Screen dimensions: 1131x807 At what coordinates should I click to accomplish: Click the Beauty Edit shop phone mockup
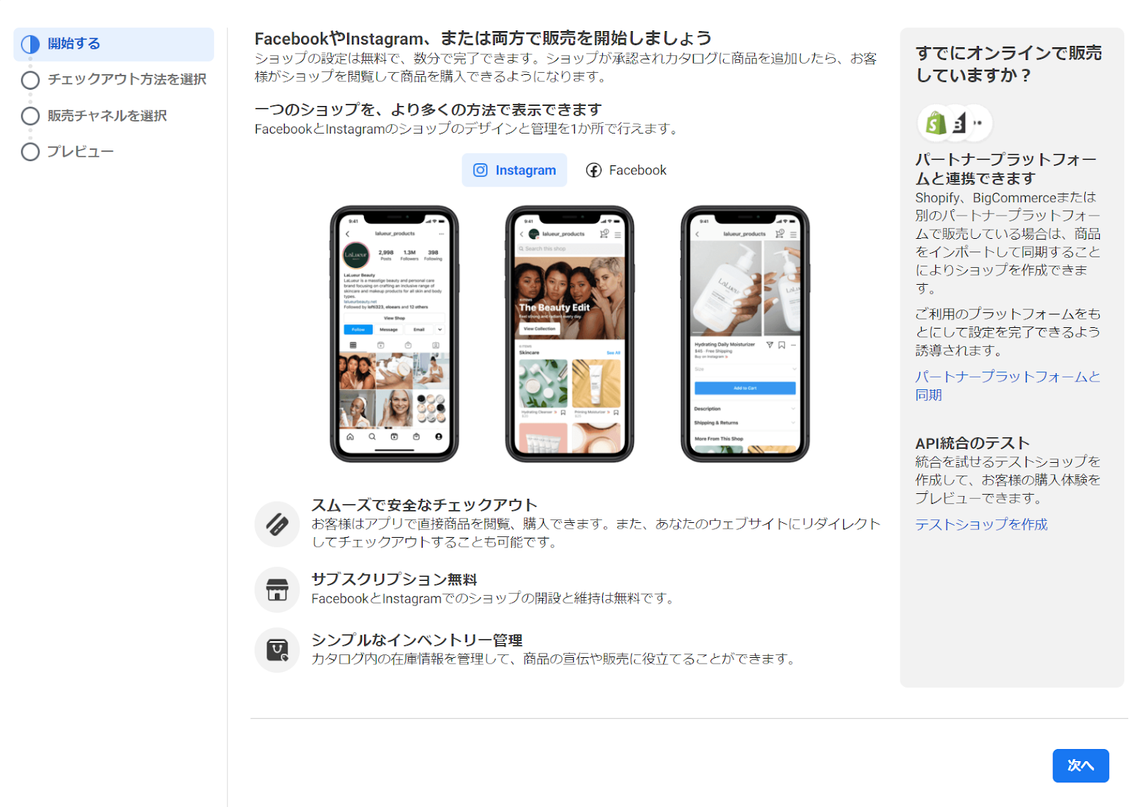570,334
